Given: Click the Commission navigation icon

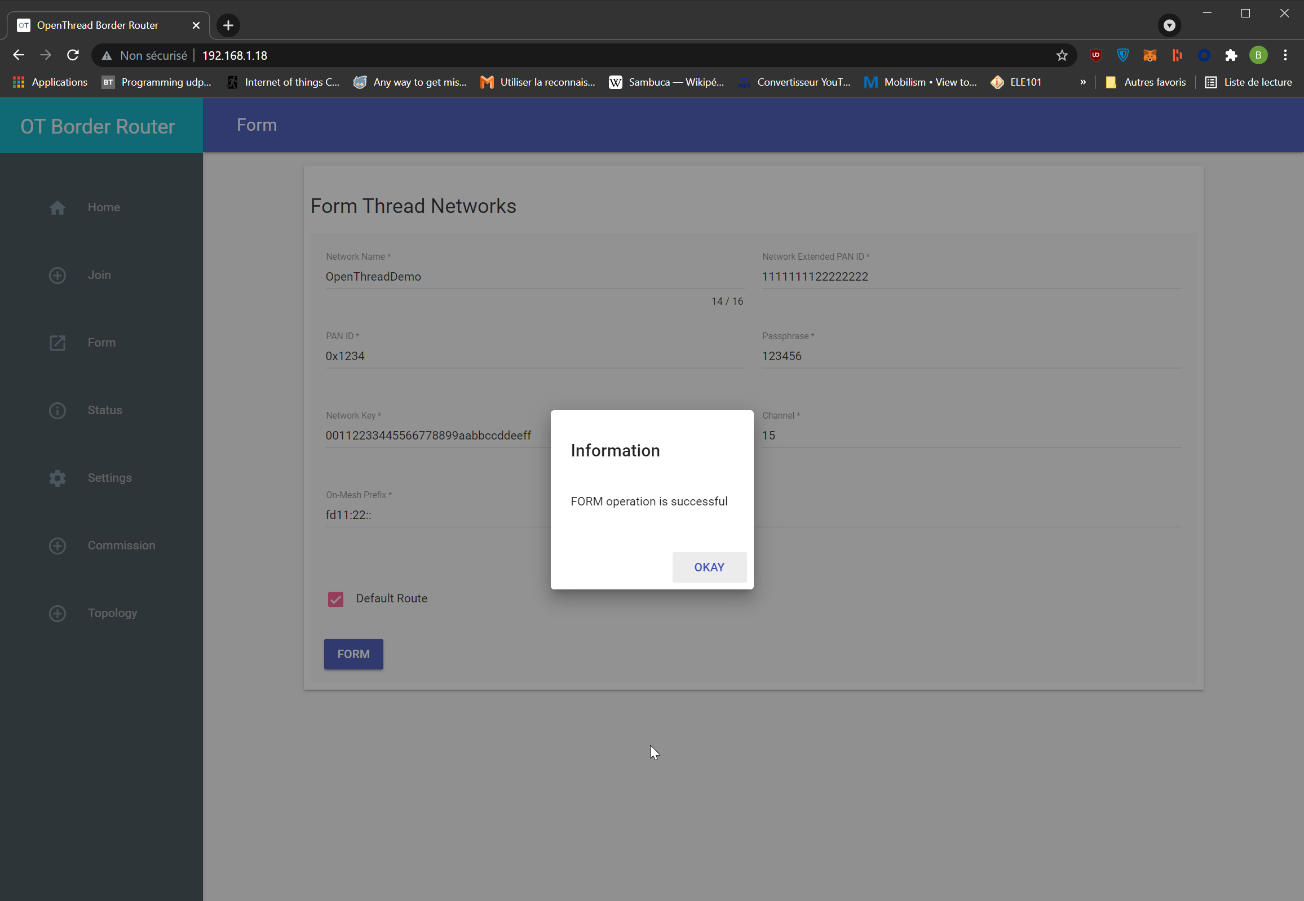Looking at the screenshot, I should 56,544.
